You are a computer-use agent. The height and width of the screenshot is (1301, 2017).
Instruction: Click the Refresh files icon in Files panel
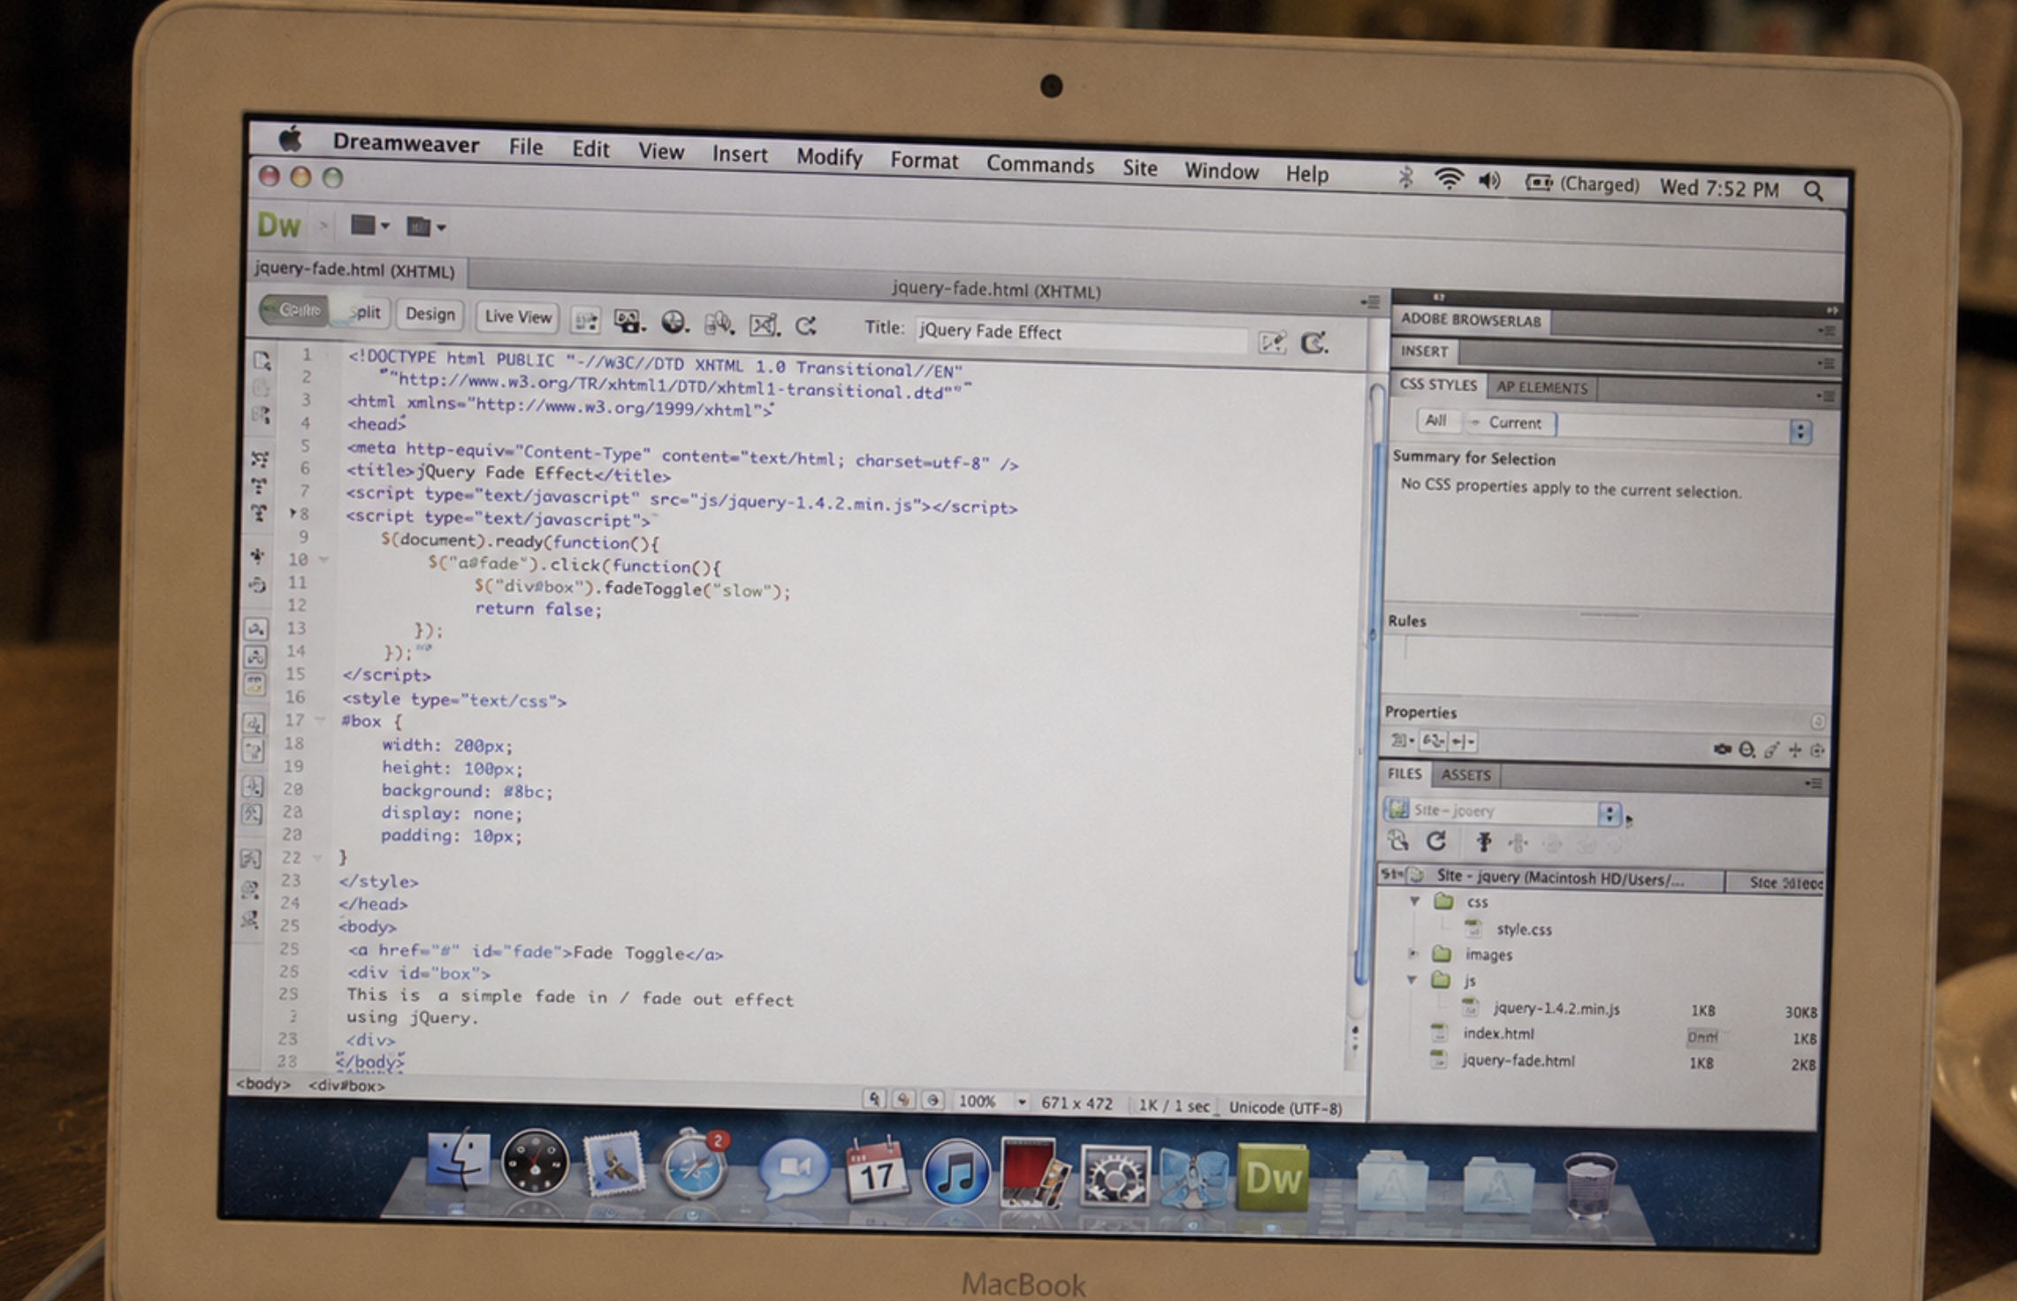click(1436, 841)
